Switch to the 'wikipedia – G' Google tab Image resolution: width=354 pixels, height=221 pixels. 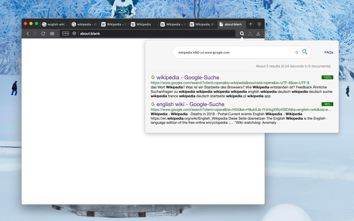(x=84, y=24)
